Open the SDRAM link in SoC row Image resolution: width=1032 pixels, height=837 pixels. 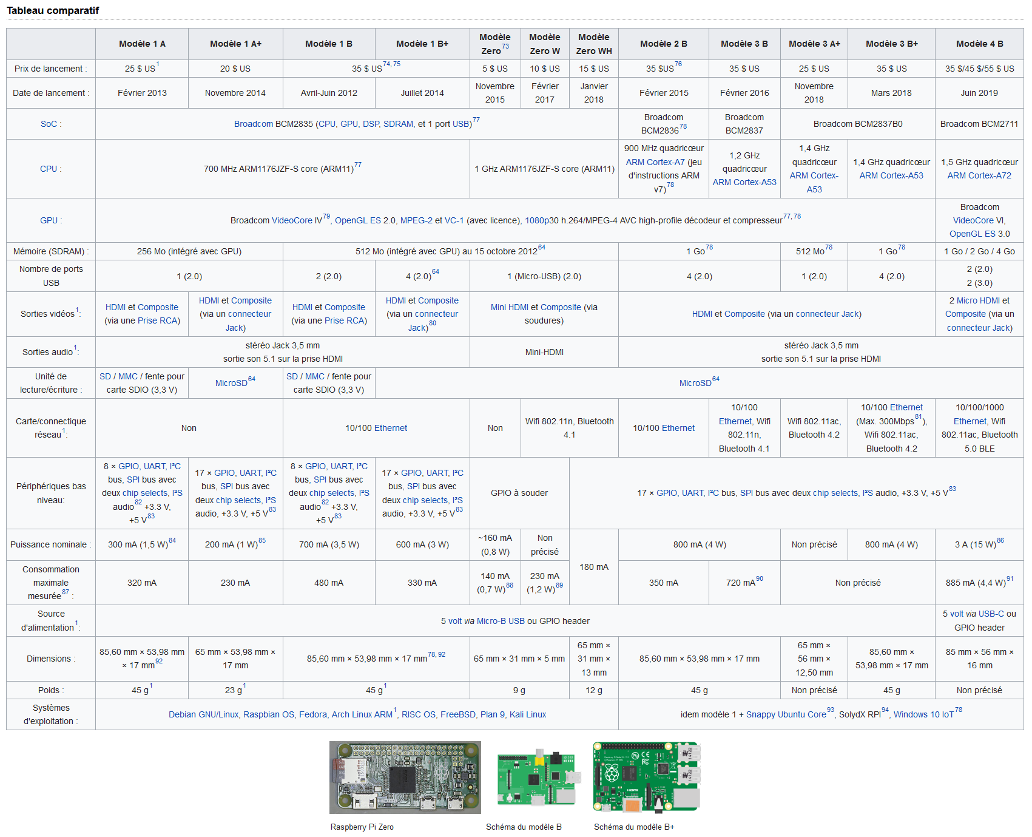pos(398,124)
